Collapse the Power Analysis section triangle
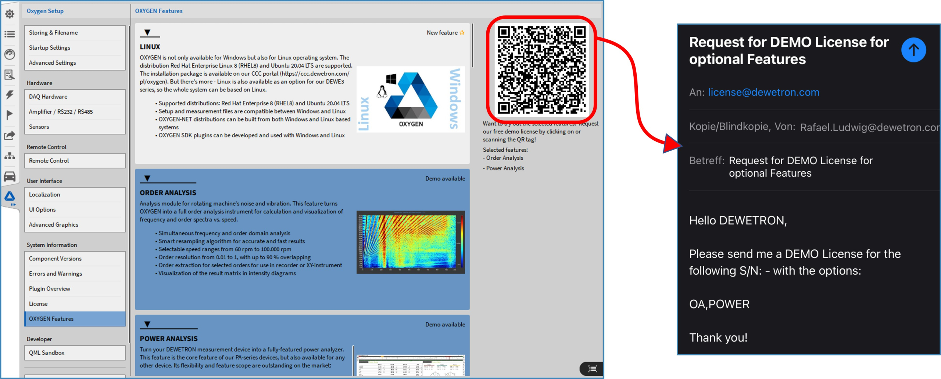This screenshot has height=379, width=941. 147,324
